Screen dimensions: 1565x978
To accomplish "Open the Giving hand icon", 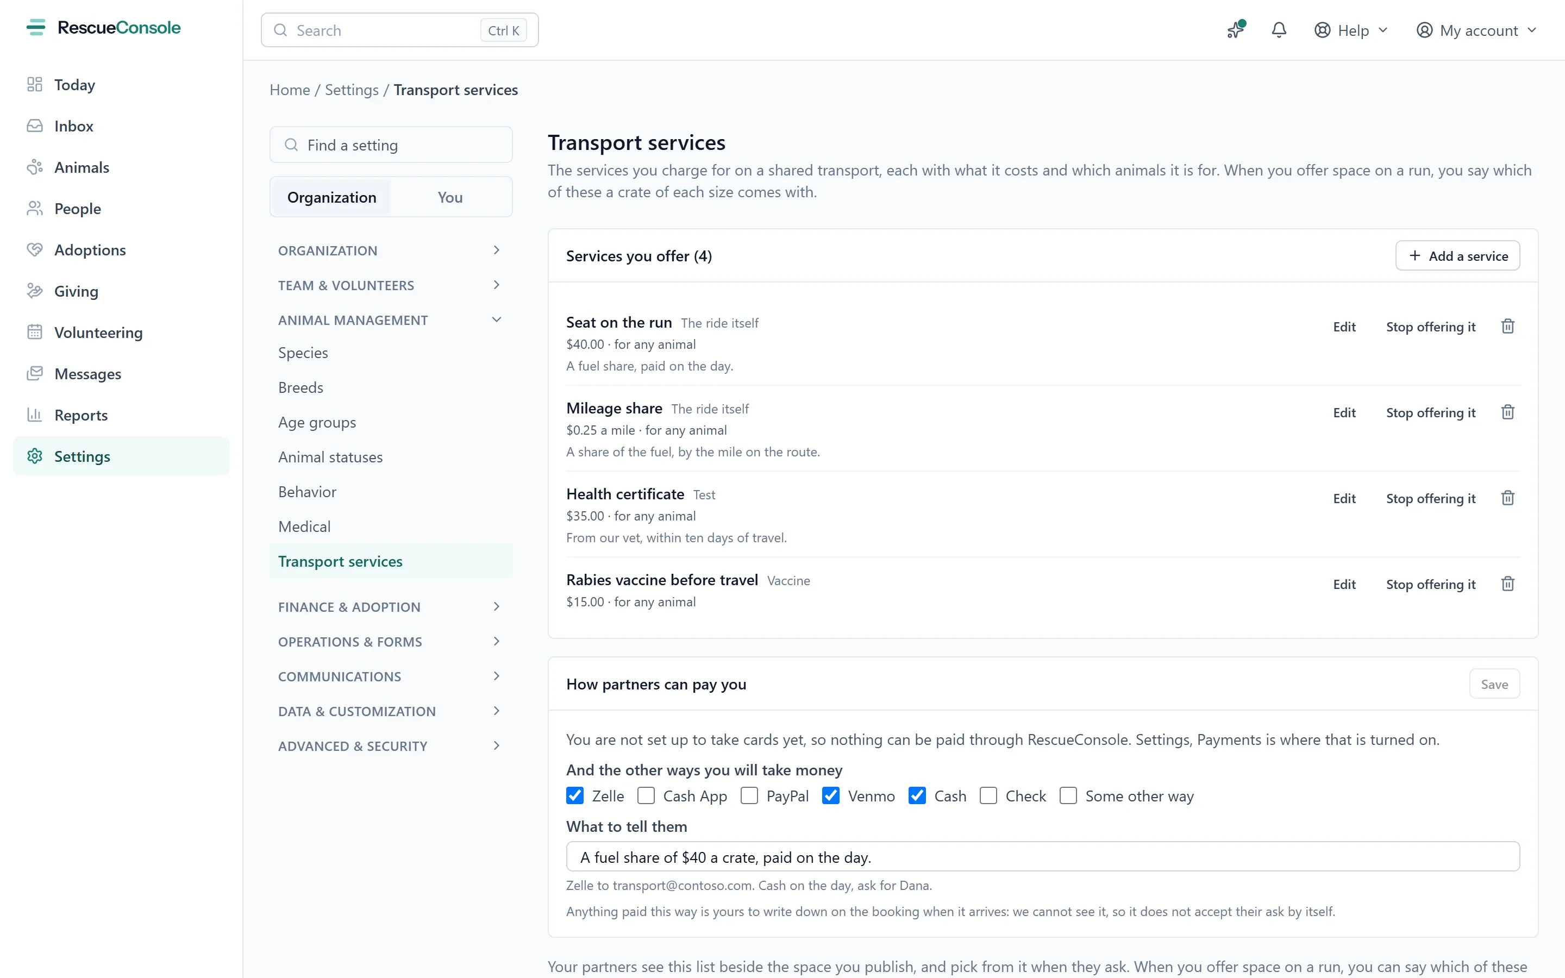I will click(35, 291).
